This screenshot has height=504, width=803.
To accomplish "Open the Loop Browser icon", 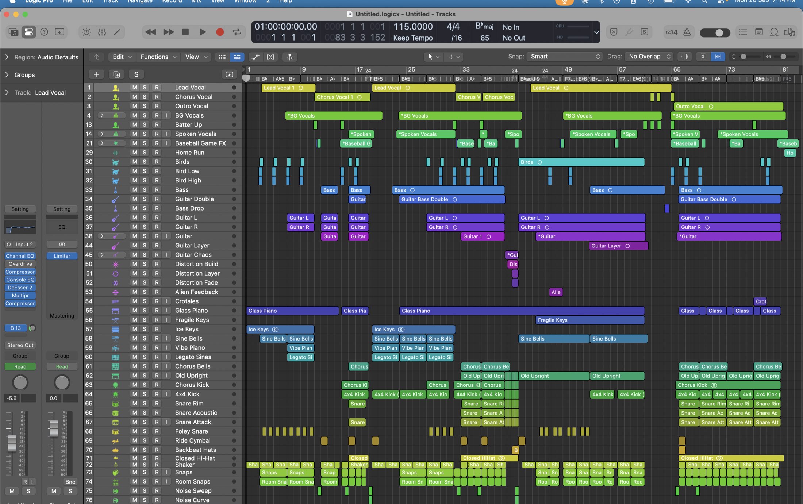I will click(x=774, y=32).
